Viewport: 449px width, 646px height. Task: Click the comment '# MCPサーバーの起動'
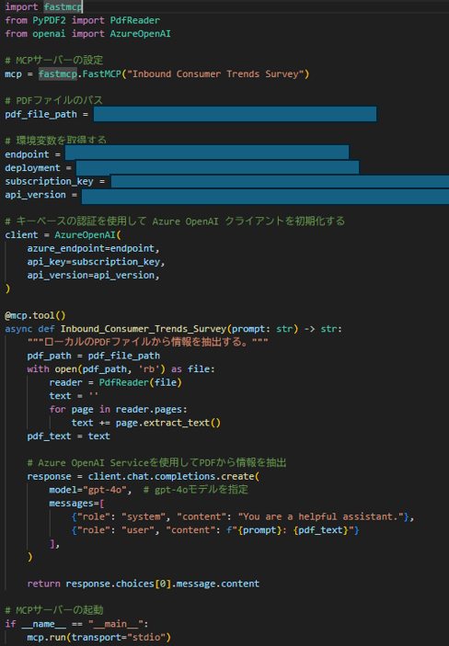54,610
